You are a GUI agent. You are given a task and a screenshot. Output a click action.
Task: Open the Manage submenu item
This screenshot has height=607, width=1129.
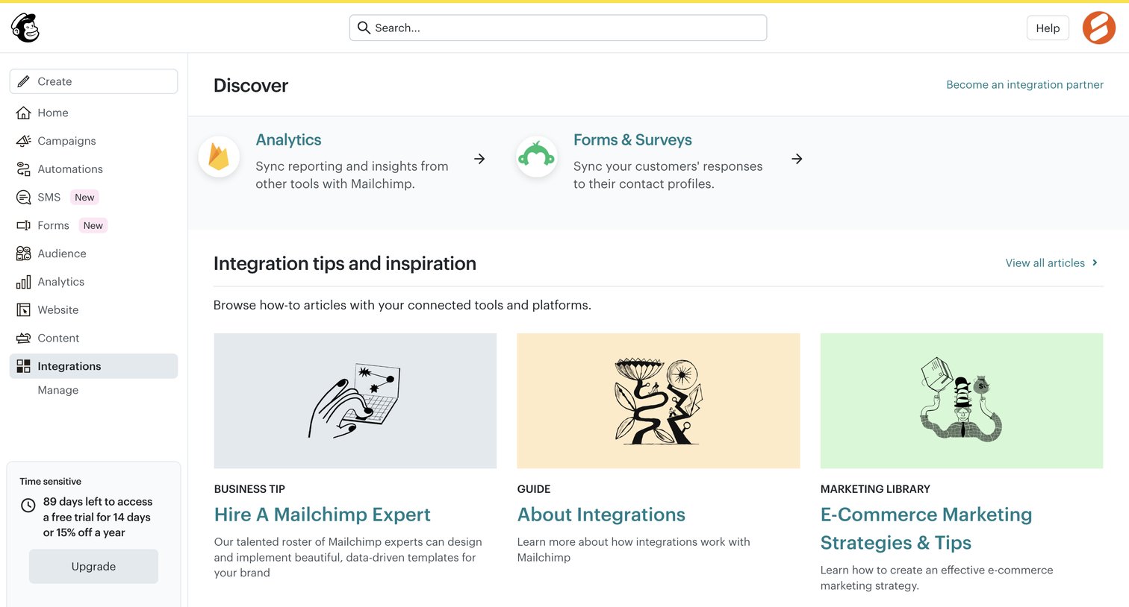[x=58, y=390]
